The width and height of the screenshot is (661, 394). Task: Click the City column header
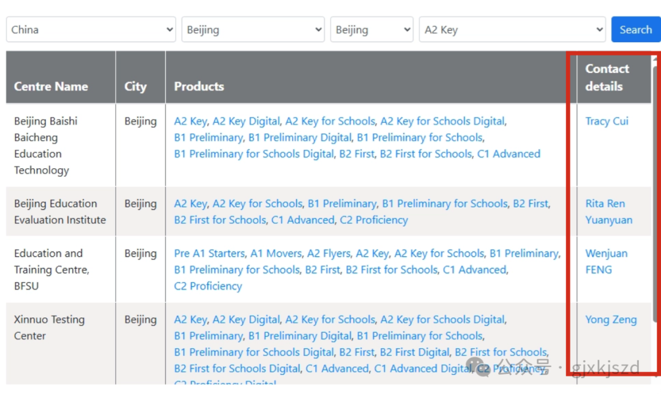[x=140, y=78]
